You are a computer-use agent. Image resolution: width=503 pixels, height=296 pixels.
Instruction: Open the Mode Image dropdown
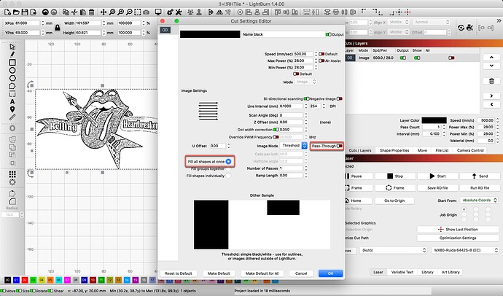305,82
